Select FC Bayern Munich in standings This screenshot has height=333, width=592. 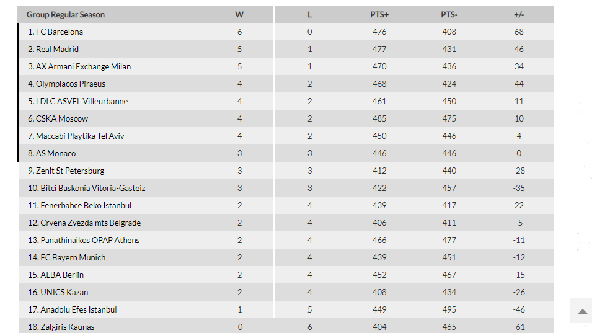73,257
